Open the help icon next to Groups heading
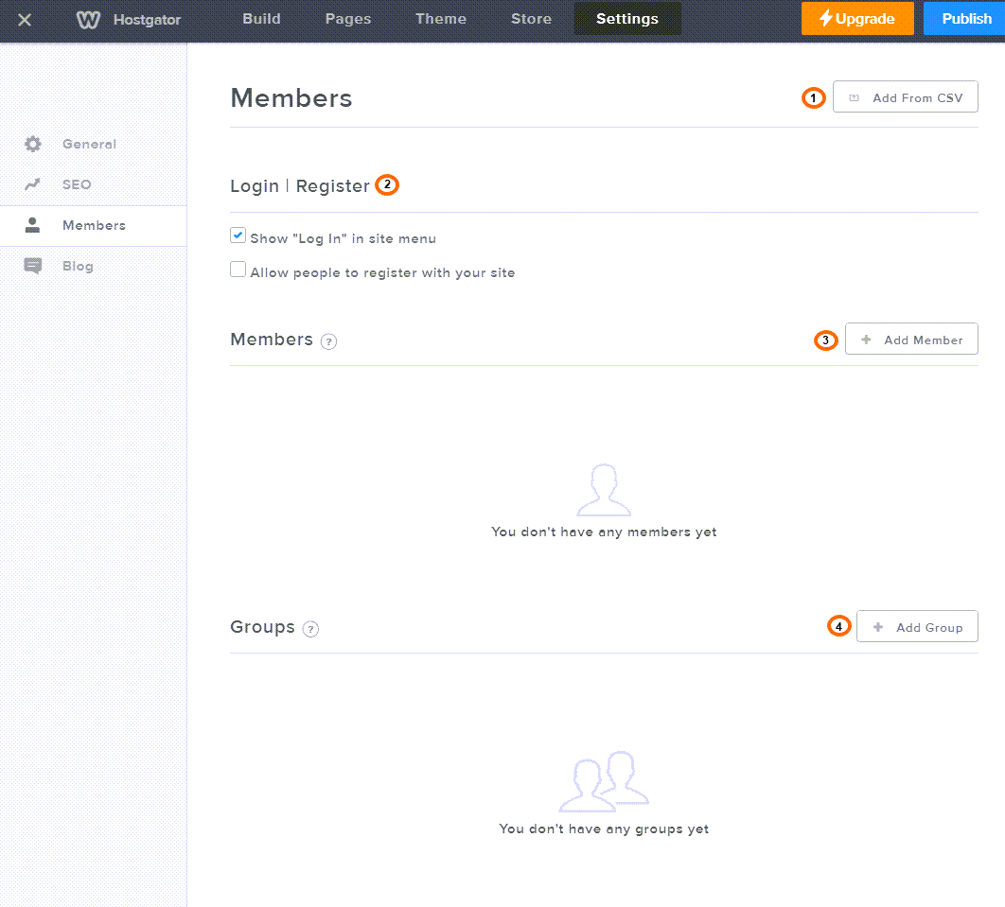Viewport: 1005px width, 907px height. (310, 628)
